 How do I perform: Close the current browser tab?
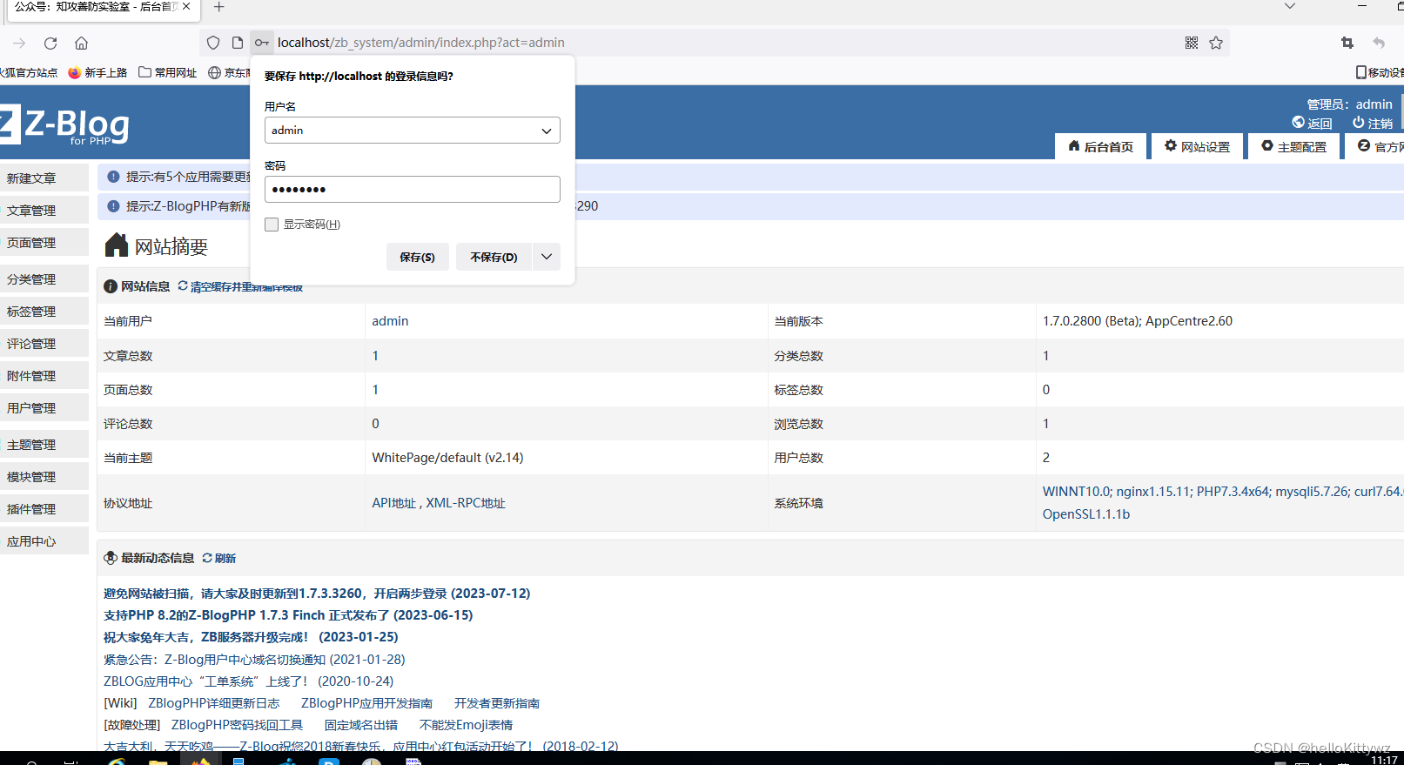(x=186, y=6)
